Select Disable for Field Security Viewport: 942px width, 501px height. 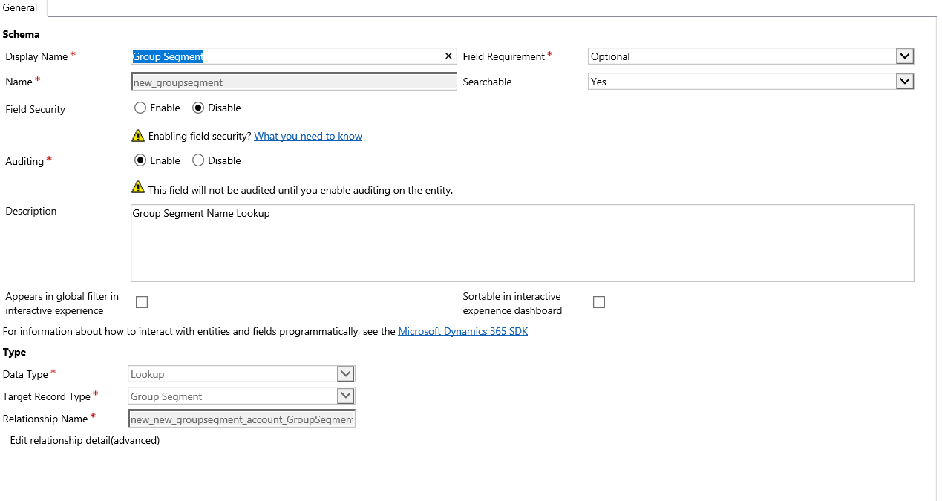point(198,108)
